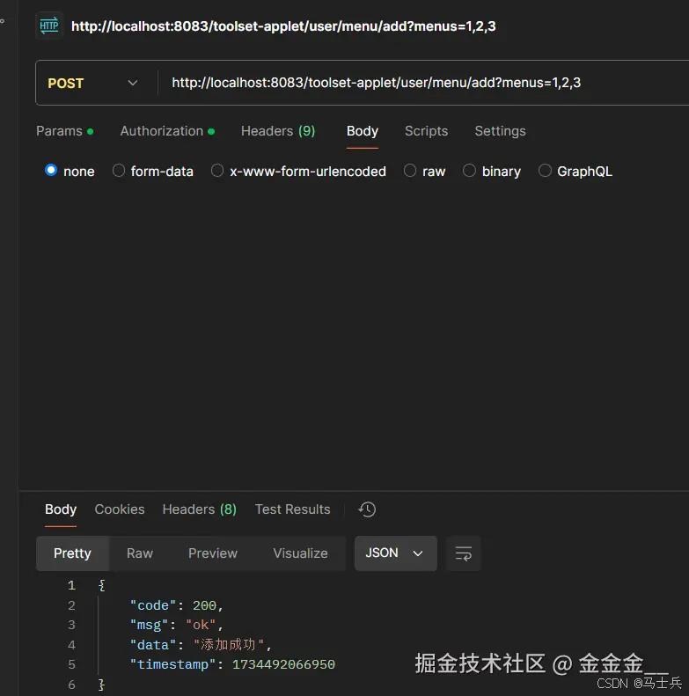Screen dimensions: 689x696
Task: Open the response history clock icon
Action: 367,509
